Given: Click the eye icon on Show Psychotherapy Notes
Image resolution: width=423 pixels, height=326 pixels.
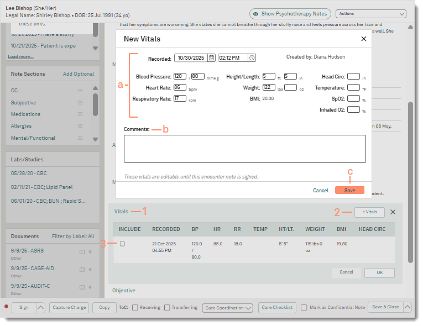Looking at the screenshot, I should pyautogui.click(x=256, y=13).
